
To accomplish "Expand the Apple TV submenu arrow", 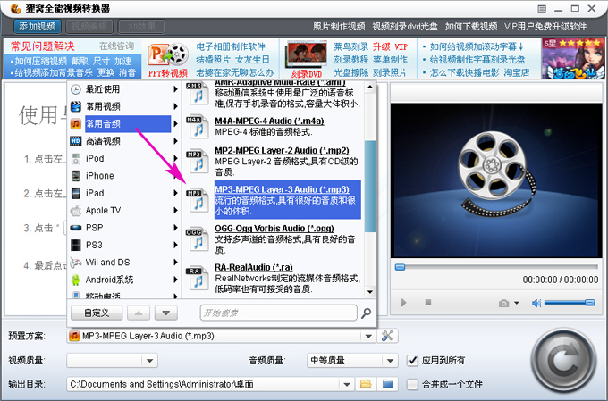I will (175, 211).
